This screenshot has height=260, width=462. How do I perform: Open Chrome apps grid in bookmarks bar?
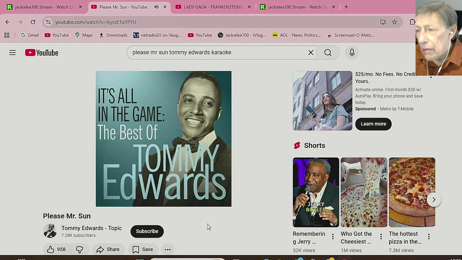(6, 35)
